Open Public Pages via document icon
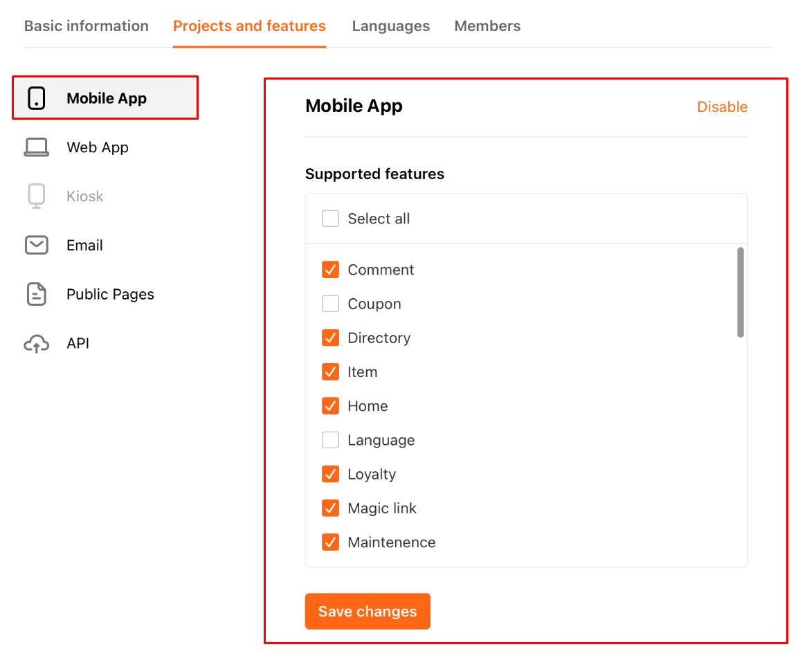This screenshot has width=798, height=651. click(x=36, y=294)
